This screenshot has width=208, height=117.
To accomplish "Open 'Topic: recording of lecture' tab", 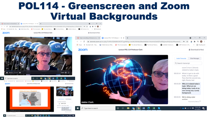I will (x=88, y=38).
